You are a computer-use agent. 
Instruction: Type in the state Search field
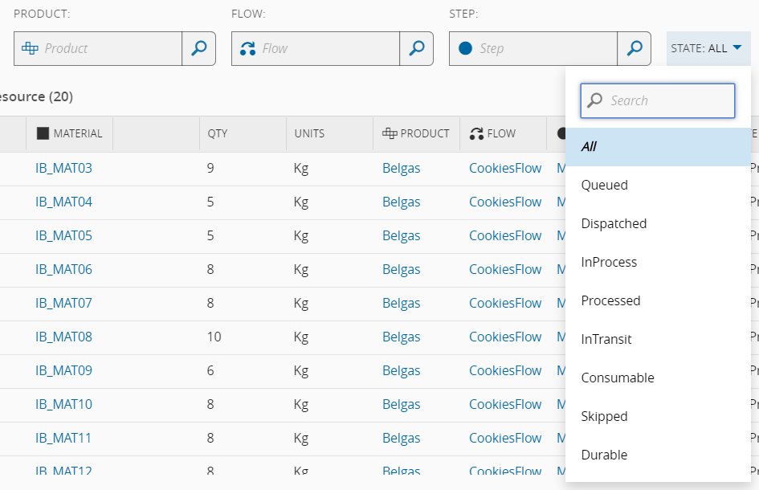point(668,100)
